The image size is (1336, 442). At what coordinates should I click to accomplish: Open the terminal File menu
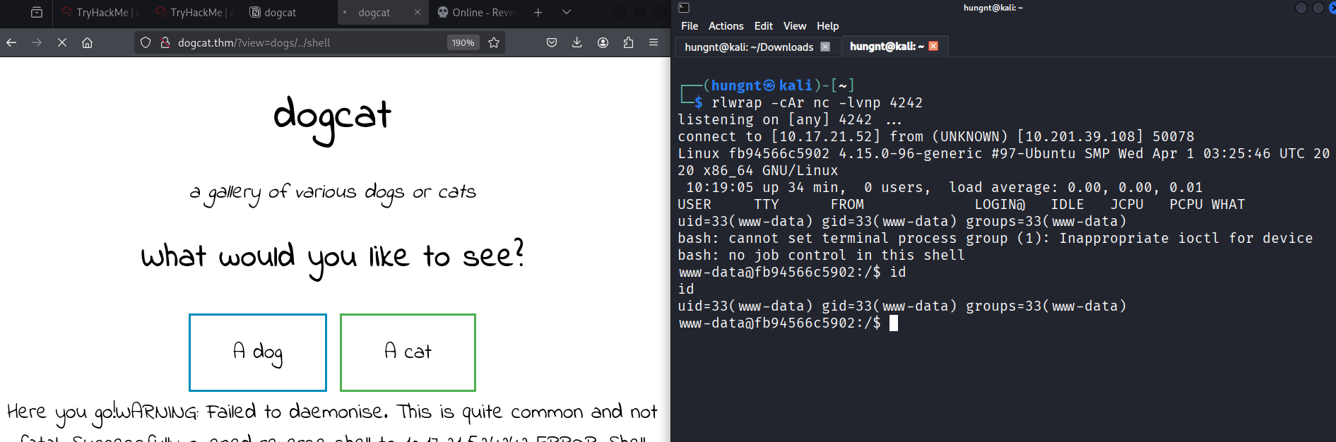point(689,26)
